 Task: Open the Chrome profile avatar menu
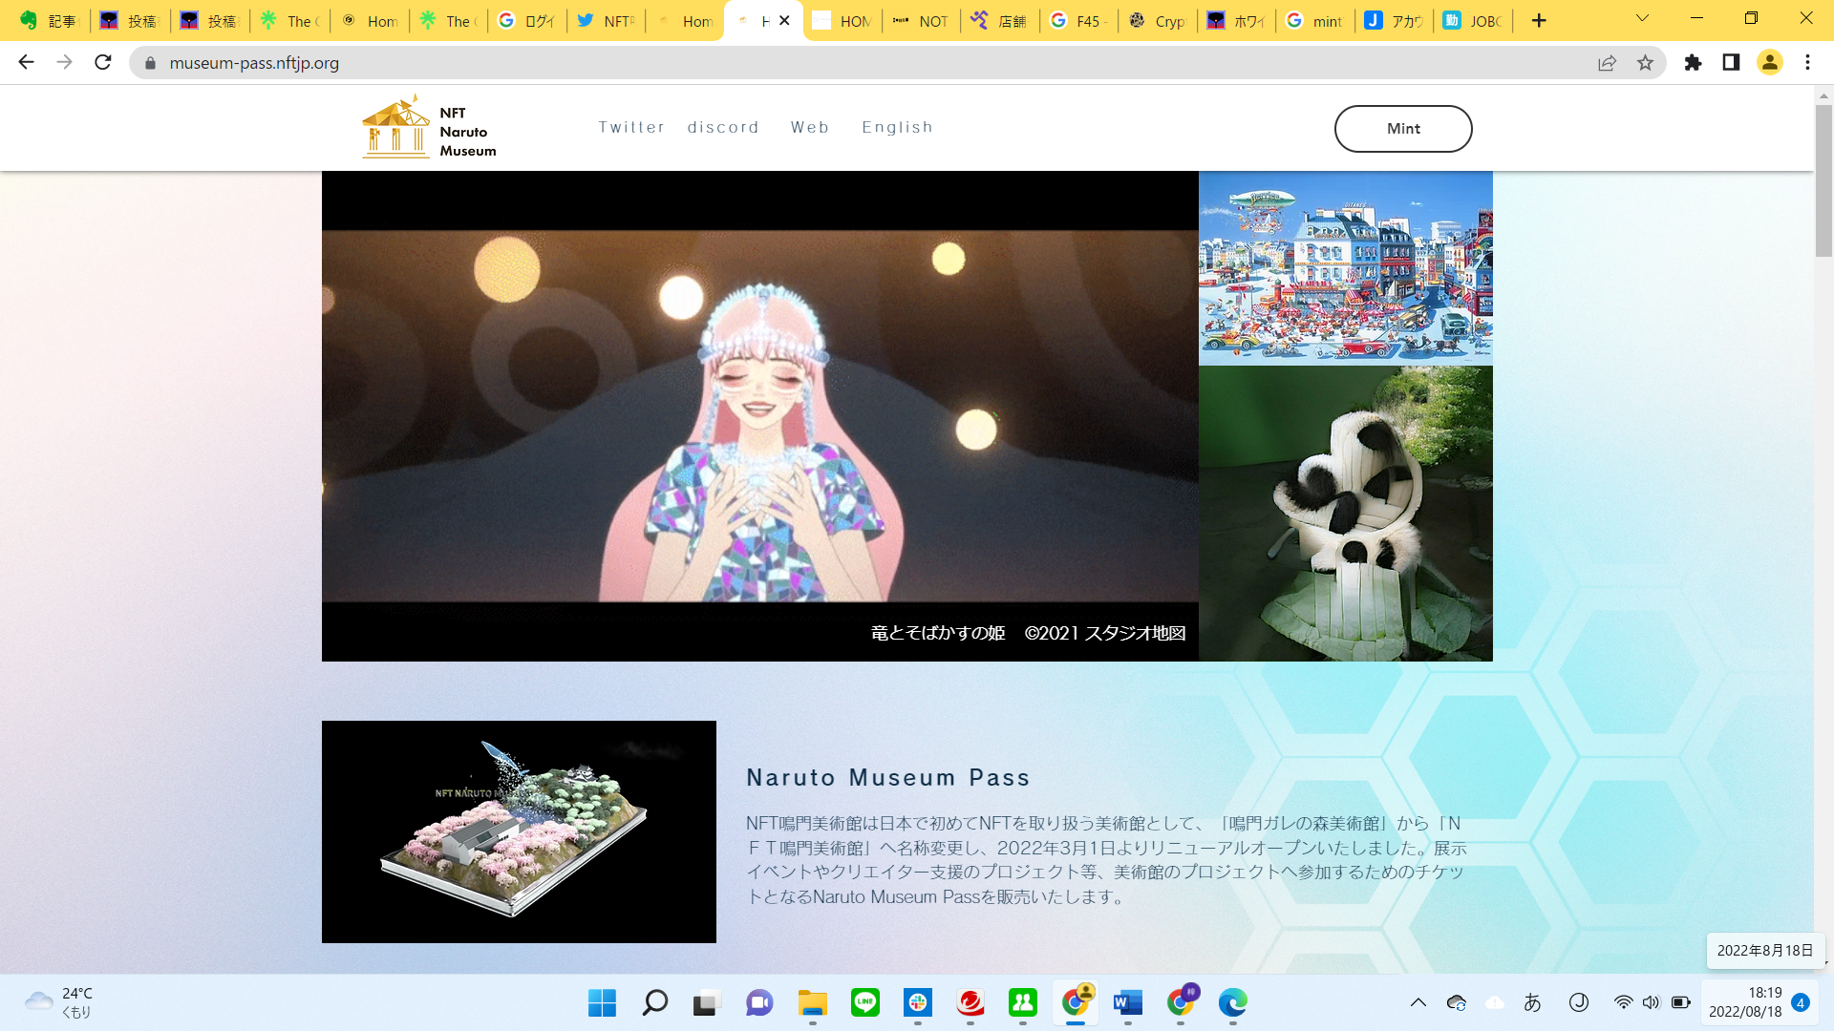pos(1769,63)
